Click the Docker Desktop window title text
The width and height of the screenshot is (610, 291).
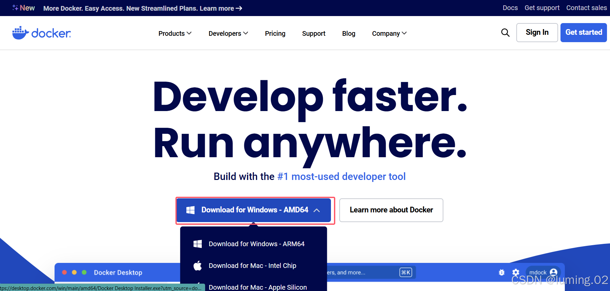point(118,272)
